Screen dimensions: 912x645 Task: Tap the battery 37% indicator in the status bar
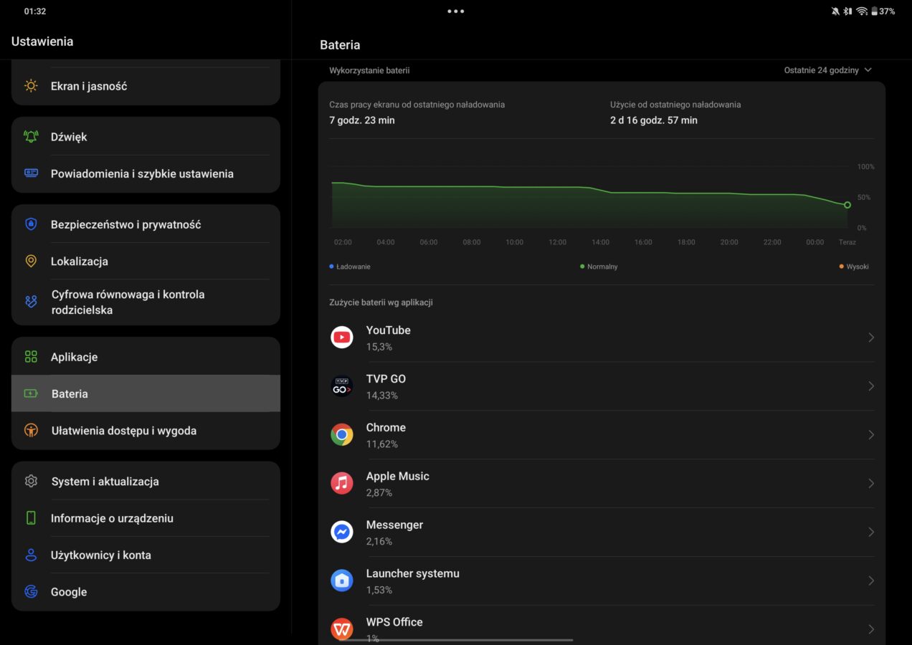[x=883, y=11]
